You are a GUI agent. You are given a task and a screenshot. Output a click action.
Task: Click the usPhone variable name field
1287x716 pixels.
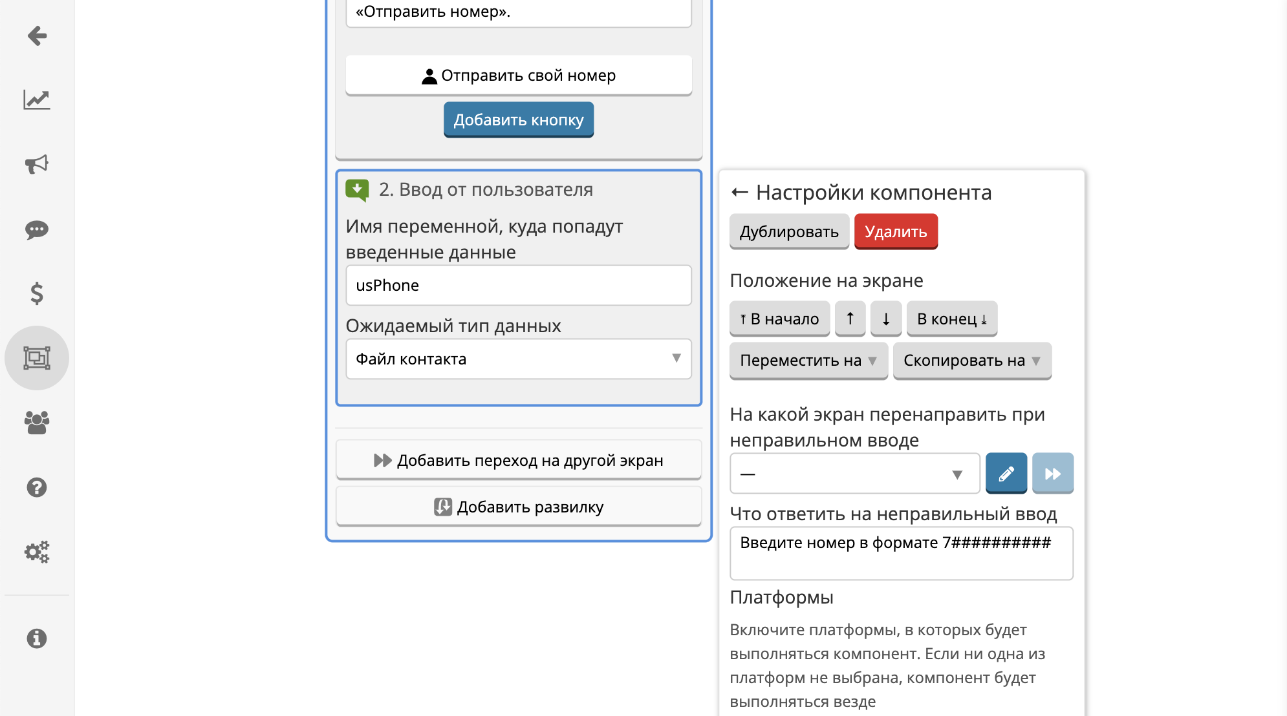tap(519, 285)
